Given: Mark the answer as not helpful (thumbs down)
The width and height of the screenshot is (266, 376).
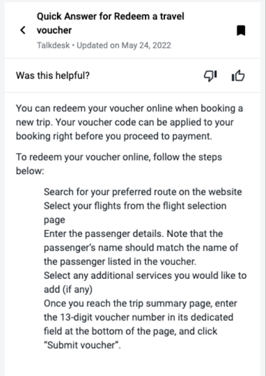Looking at the screenshot, I should click(x=210, y=76).
